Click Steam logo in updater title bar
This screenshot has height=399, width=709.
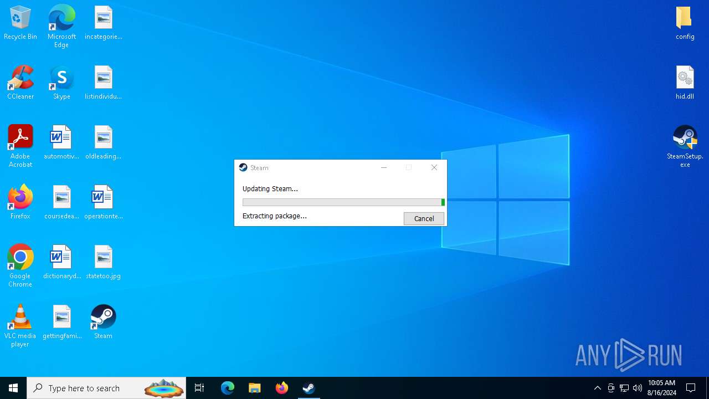pos(243,167)
